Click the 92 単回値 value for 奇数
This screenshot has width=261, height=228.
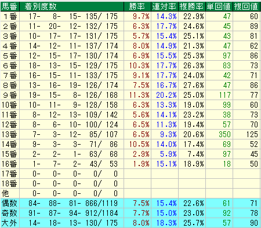(x=227, y=214)
